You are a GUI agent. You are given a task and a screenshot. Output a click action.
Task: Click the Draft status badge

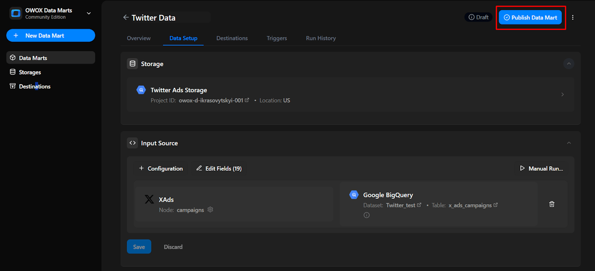click(x=478, y=17)
